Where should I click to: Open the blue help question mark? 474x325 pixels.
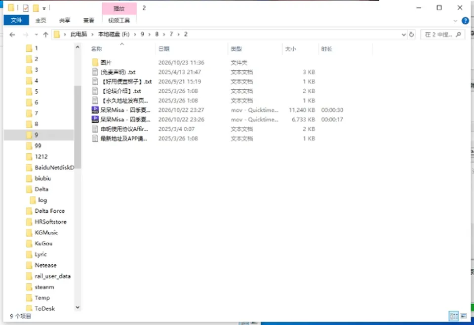[465, 21]
